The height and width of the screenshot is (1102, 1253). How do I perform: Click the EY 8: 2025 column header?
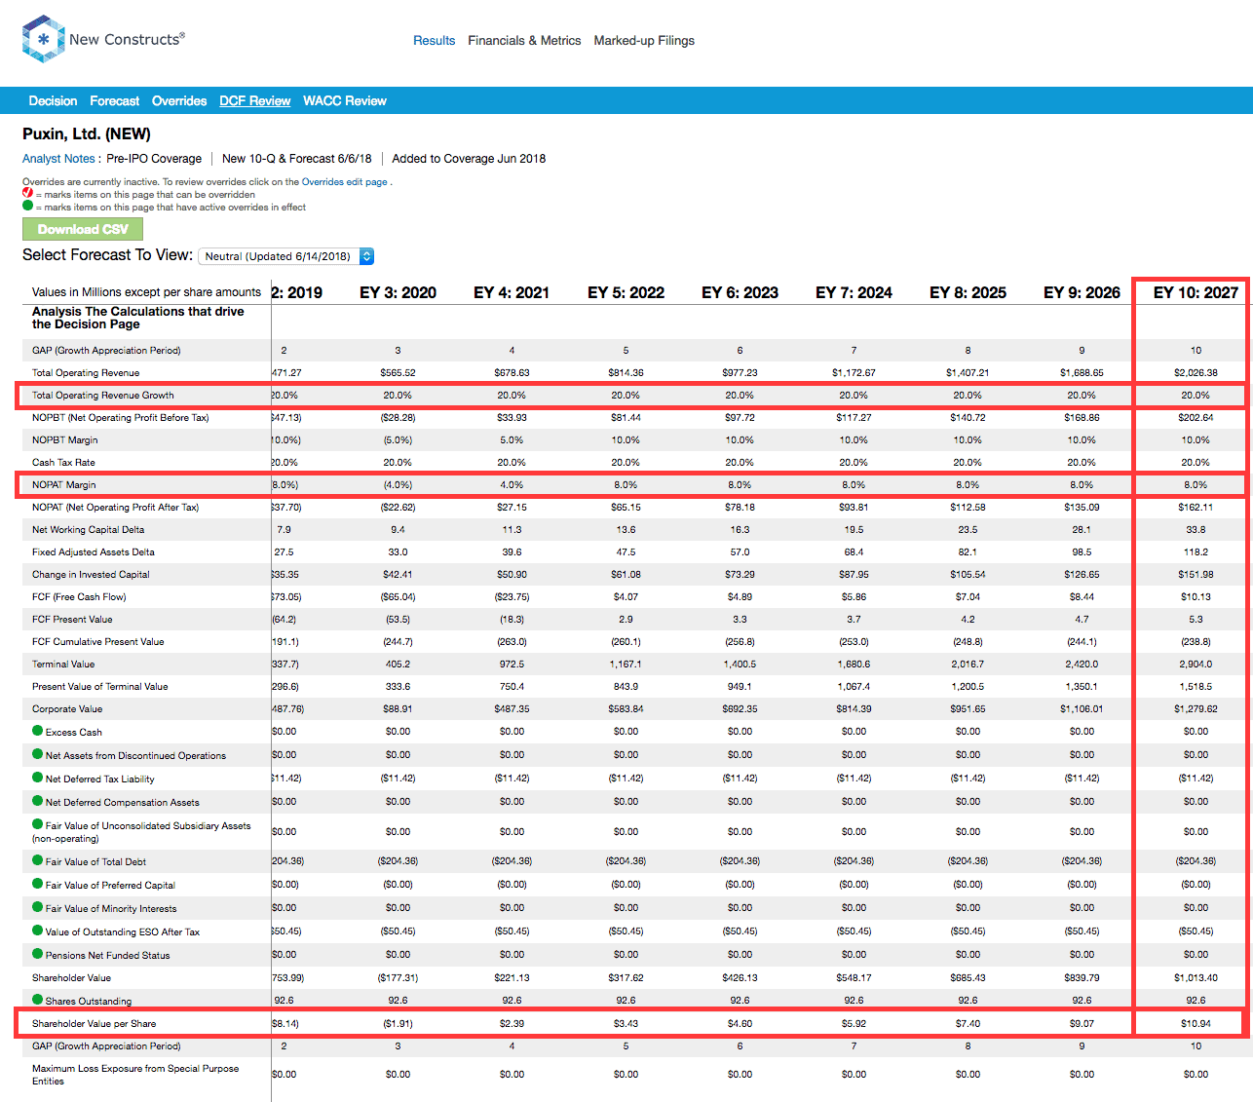click(x=968, y=292)
